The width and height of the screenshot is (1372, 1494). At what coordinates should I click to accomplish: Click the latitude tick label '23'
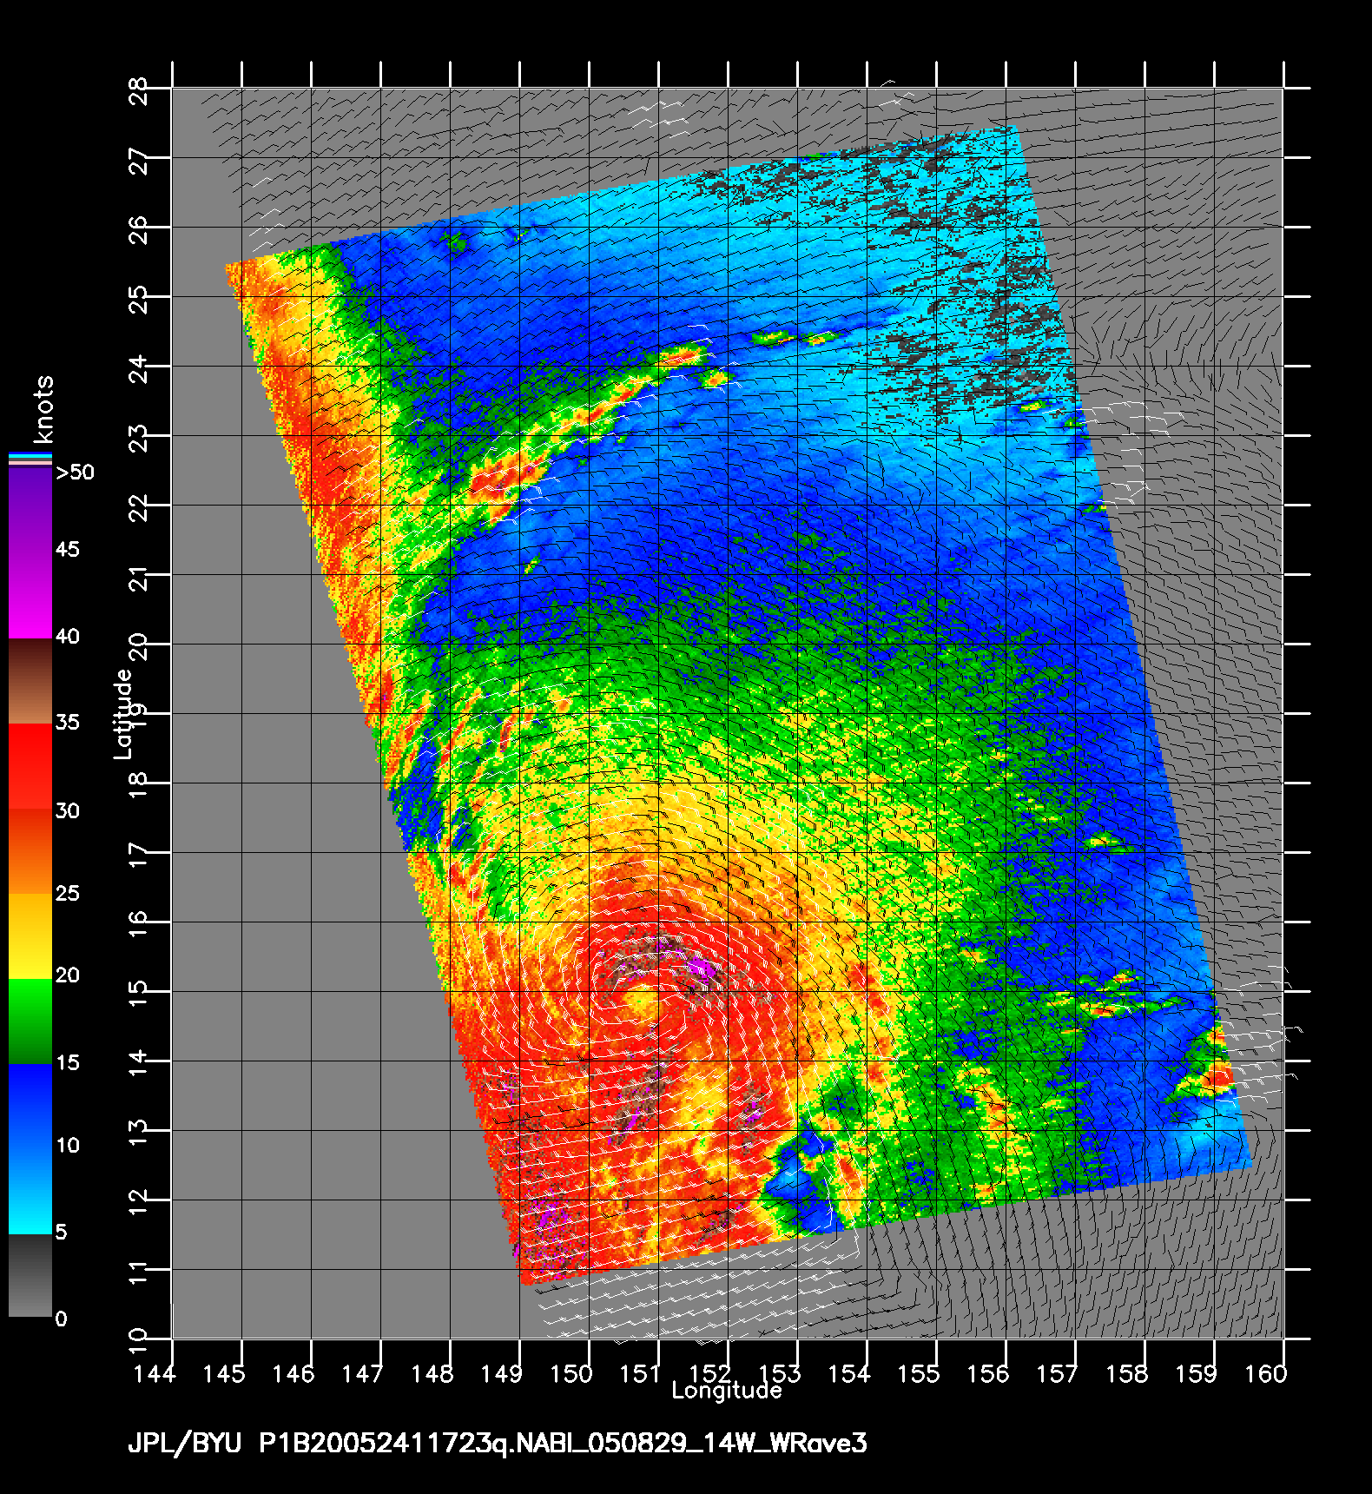(x=139, y=438)
